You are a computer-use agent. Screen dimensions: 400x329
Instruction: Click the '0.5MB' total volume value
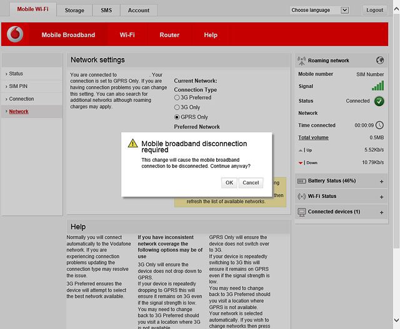click(x=377, y=137)
